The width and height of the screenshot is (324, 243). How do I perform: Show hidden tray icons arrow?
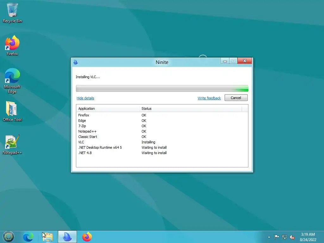pos(269,237)
